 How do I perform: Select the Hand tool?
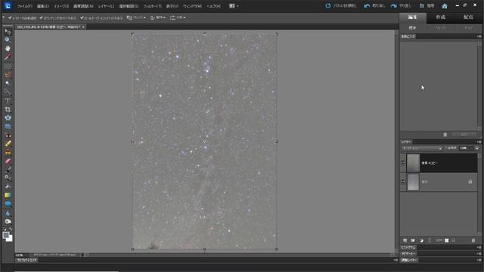pos(8,48)
